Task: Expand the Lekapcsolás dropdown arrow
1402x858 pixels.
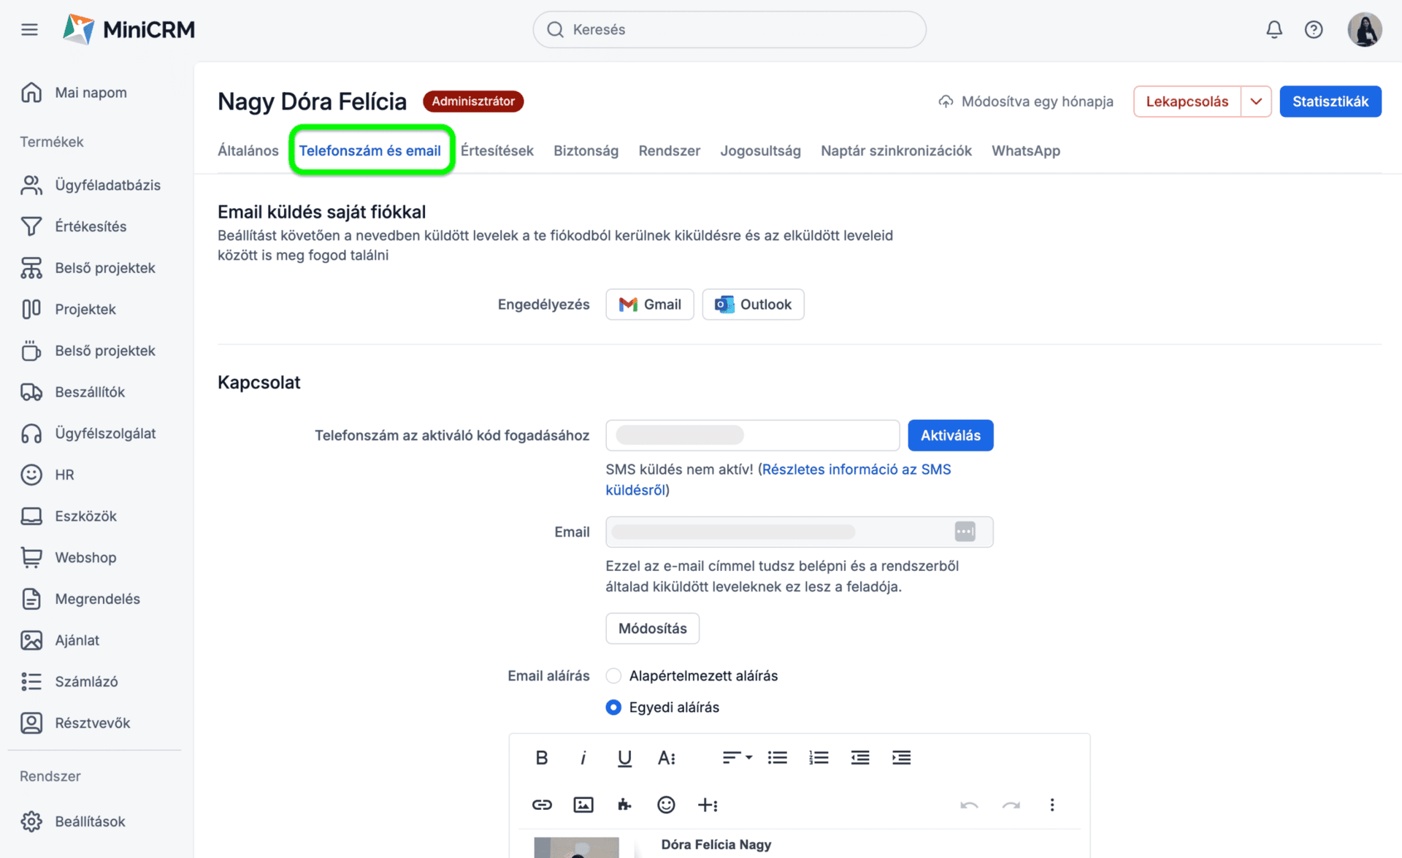Action: pos(1255,101)
